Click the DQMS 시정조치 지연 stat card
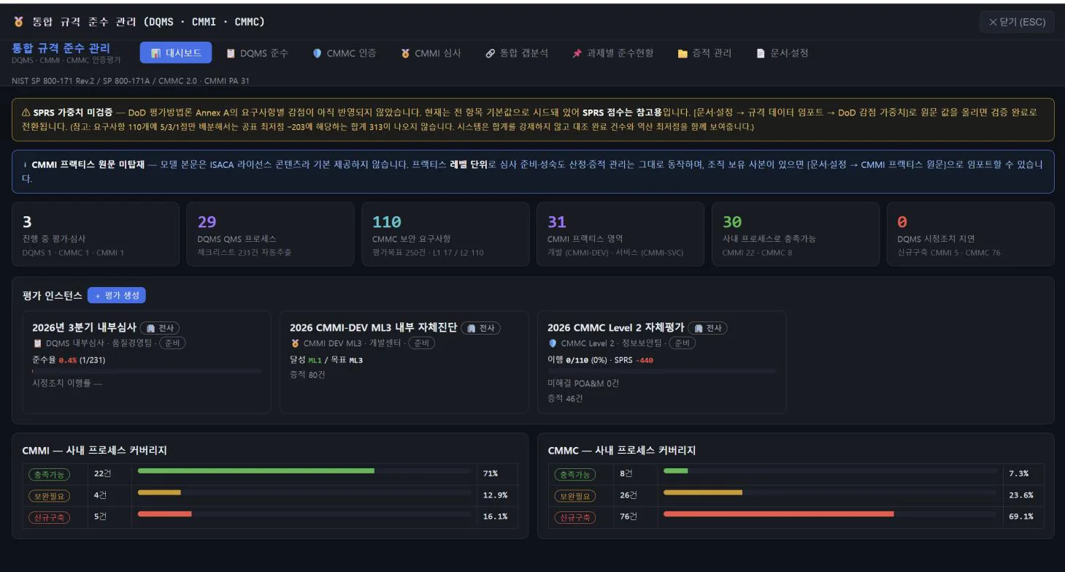 click(x=971, y=234)
